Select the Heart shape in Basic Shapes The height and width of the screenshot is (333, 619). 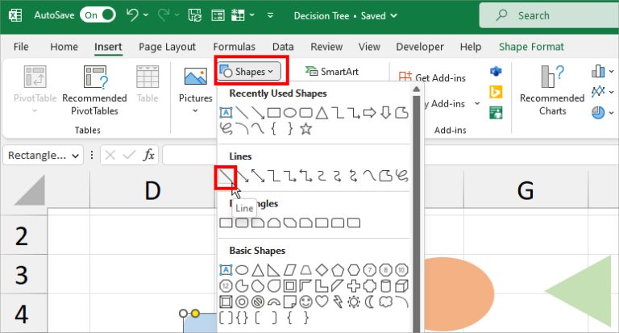pos(322,302)
